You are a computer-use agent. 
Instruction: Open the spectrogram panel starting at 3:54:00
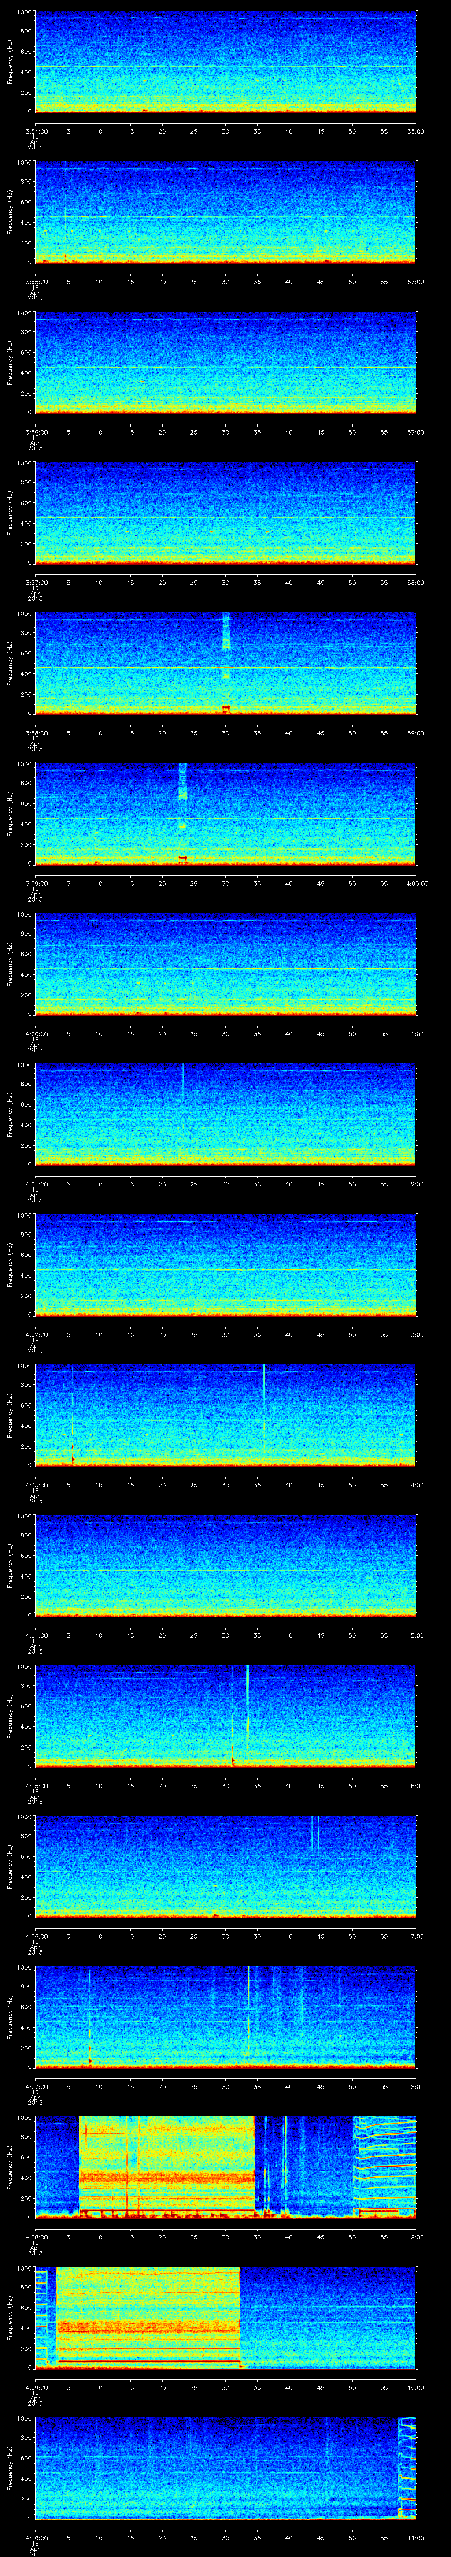(225, 62)
